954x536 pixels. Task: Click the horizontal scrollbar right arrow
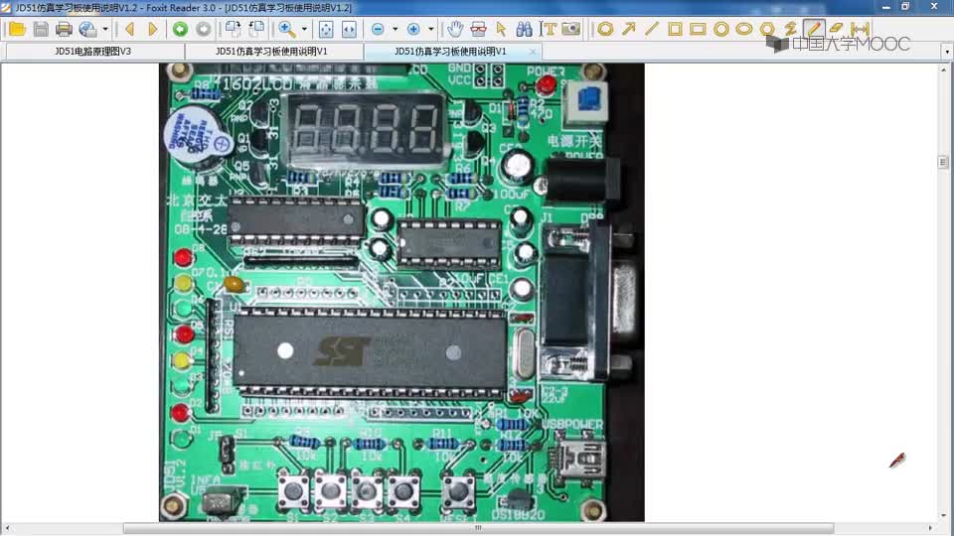(x=930, y=528)
